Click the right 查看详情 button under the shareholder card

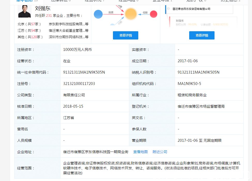(202, 35)
